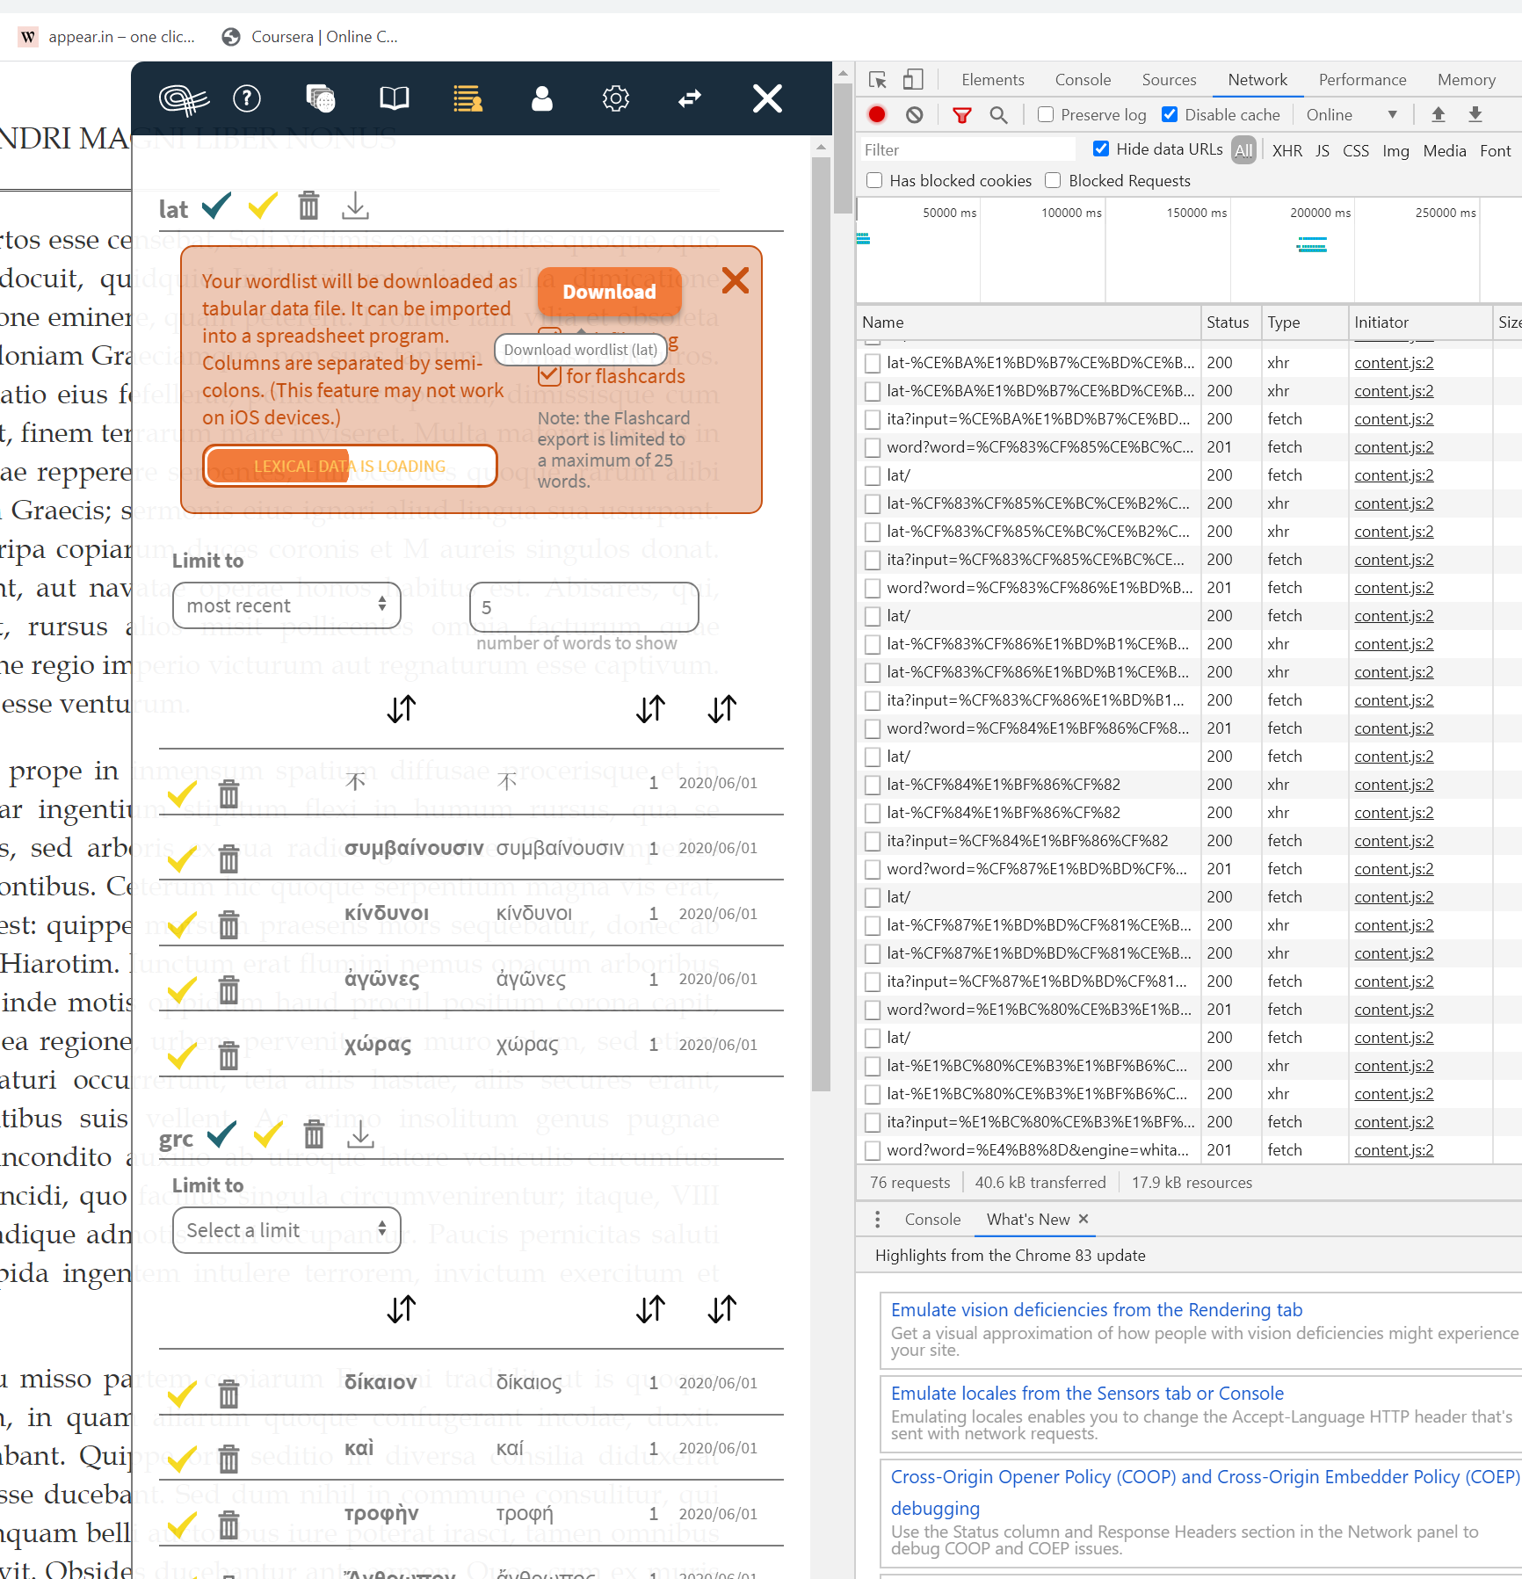Click the swap arrows icon near the close button

point(691,98)
